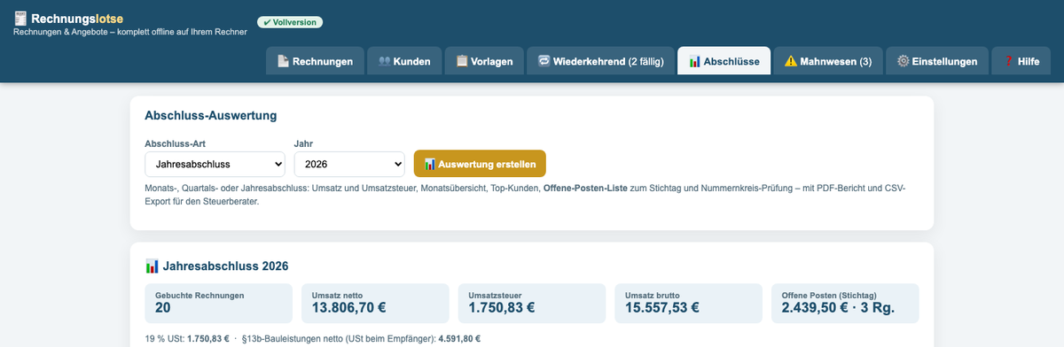Click the chart icon beside Jahresabschluss 2026 heading
This screenshot has width=1064, height=347.
152,266
